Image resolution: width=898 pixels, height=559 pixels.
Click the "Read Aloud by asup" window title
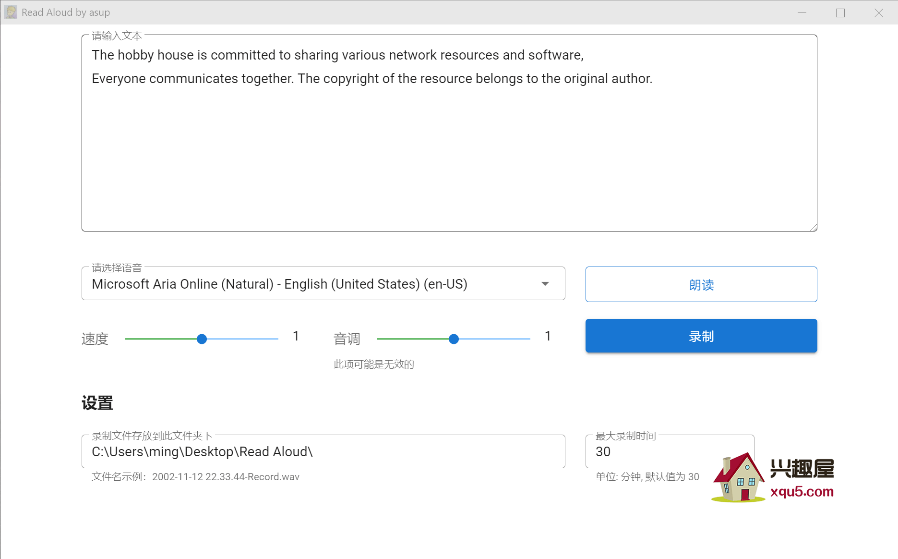(x=66, y=12)
